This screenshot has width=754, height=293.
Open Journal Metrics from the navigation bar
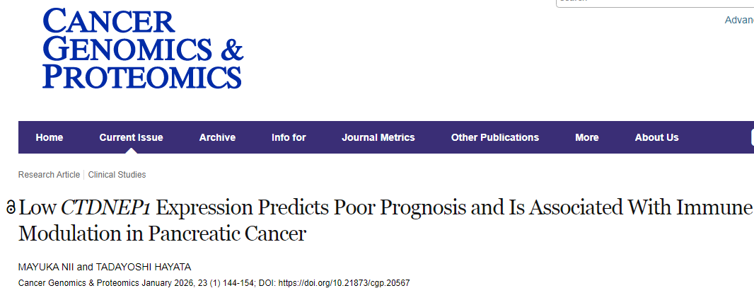click(378, 137)
